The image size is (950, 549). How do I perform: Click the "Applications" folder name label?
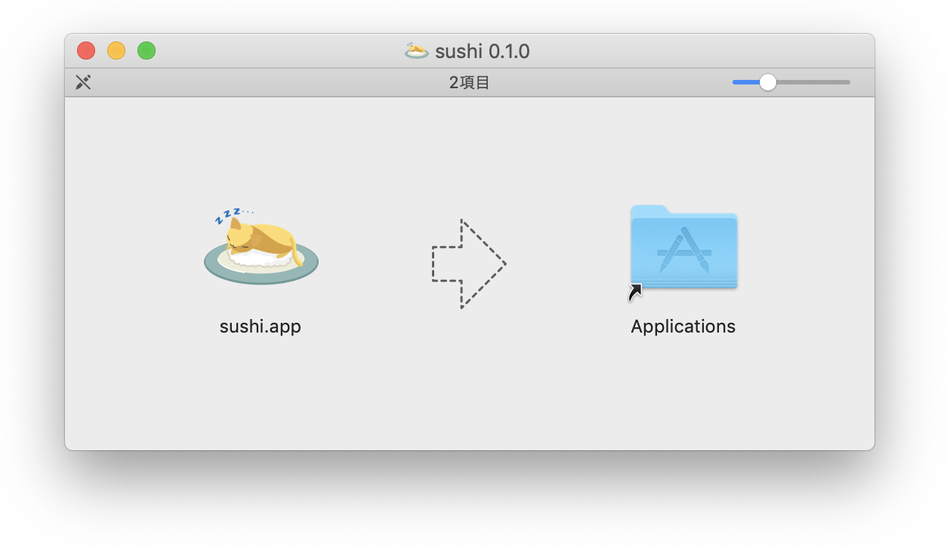pos(683,327)
